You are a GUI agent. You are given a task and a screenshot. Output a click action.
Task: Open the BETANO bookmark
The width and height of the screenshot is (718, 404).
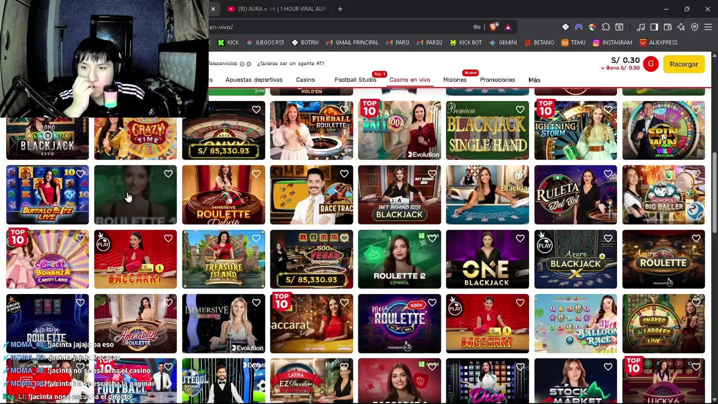click(539, 43)
